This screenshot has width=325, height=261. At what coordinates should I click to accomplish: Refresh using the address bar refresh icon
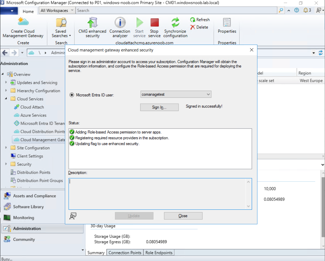point(320,53)
